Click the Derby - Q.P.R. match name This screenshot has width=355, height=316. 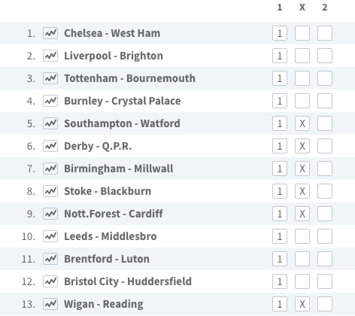pos(98,146)
